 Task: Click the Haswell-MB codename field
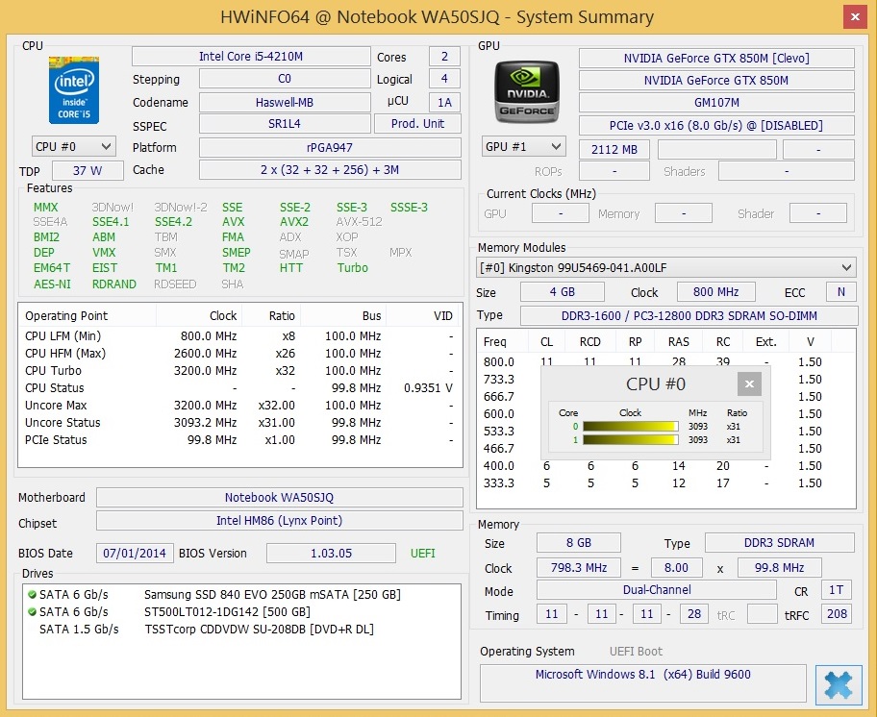tap(285, 102)
